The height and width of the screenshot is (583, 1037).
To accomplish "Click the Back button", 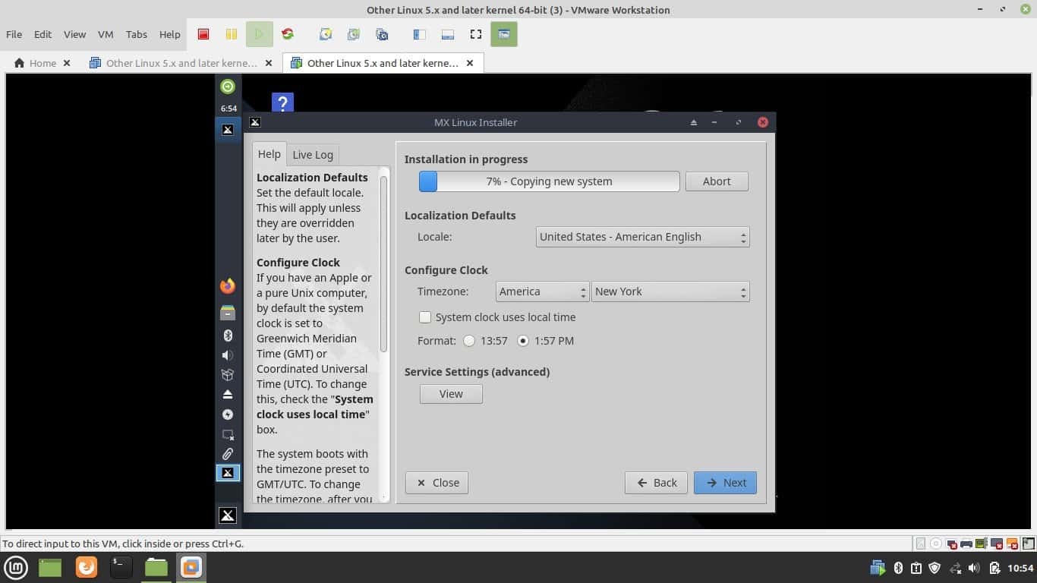I will 656,483.
